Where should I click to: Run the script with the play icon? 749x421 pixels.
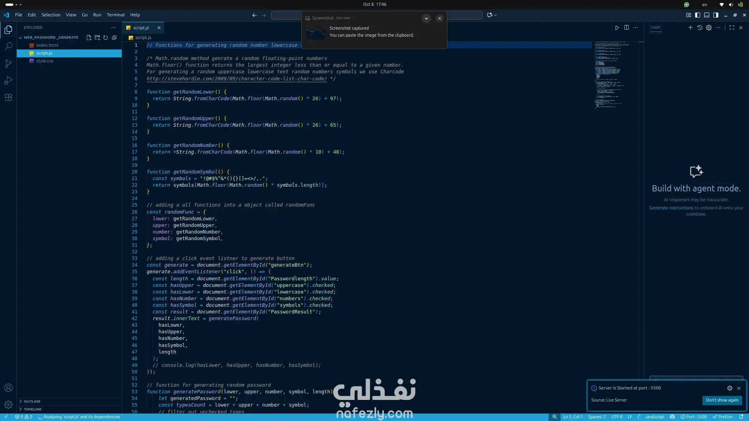tap(617, 28)
